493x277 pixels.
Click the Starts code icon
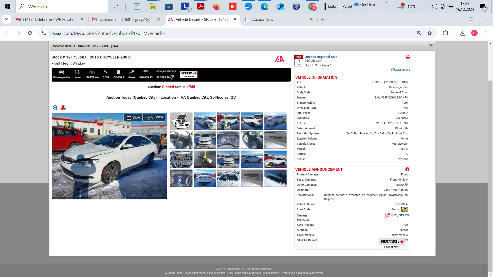click(x=404, y=210)
